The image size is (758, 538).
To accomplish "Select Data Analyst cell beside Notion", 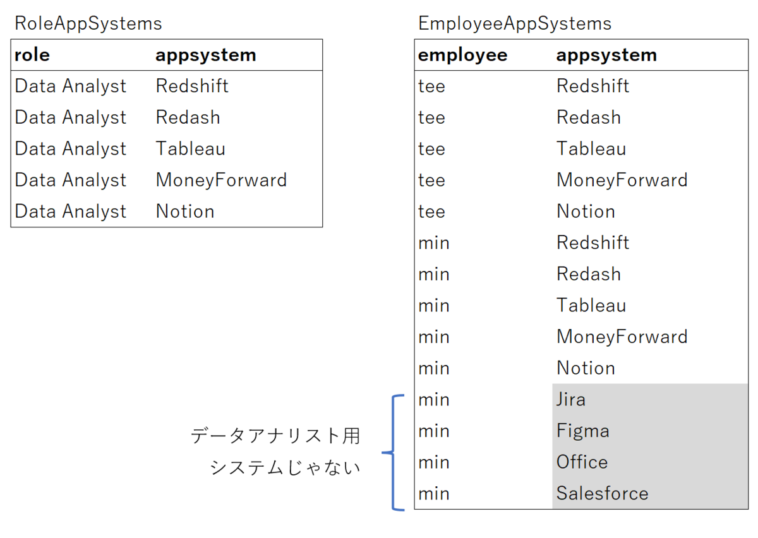I will pos(71,211).
